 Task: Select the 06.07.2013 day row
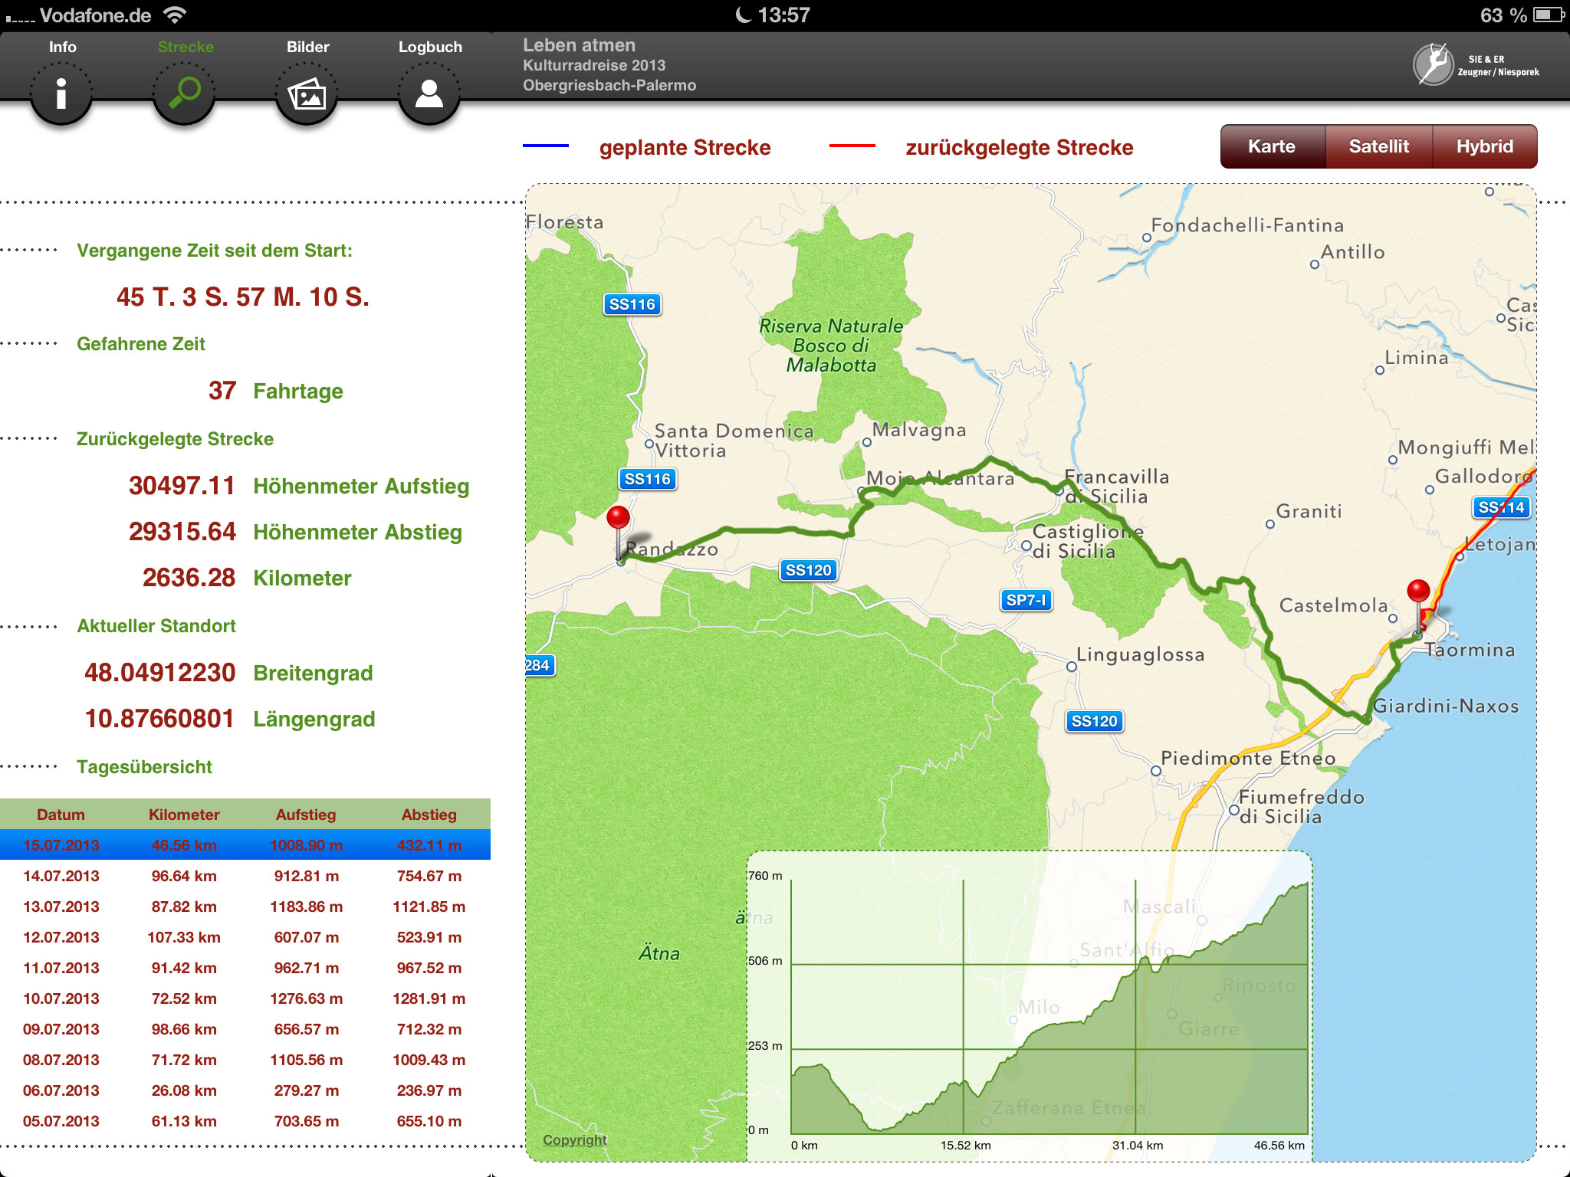coord(245,1090)
